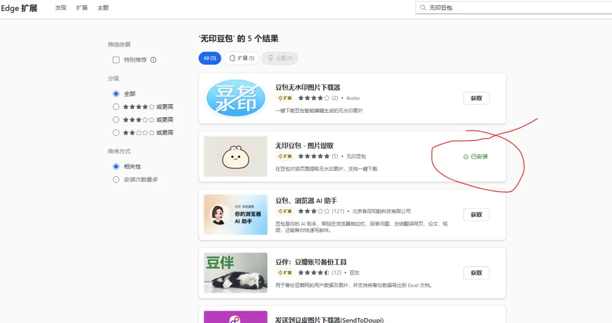
Task: Click the publisher name 豆坟
Action: coord(354,273)
